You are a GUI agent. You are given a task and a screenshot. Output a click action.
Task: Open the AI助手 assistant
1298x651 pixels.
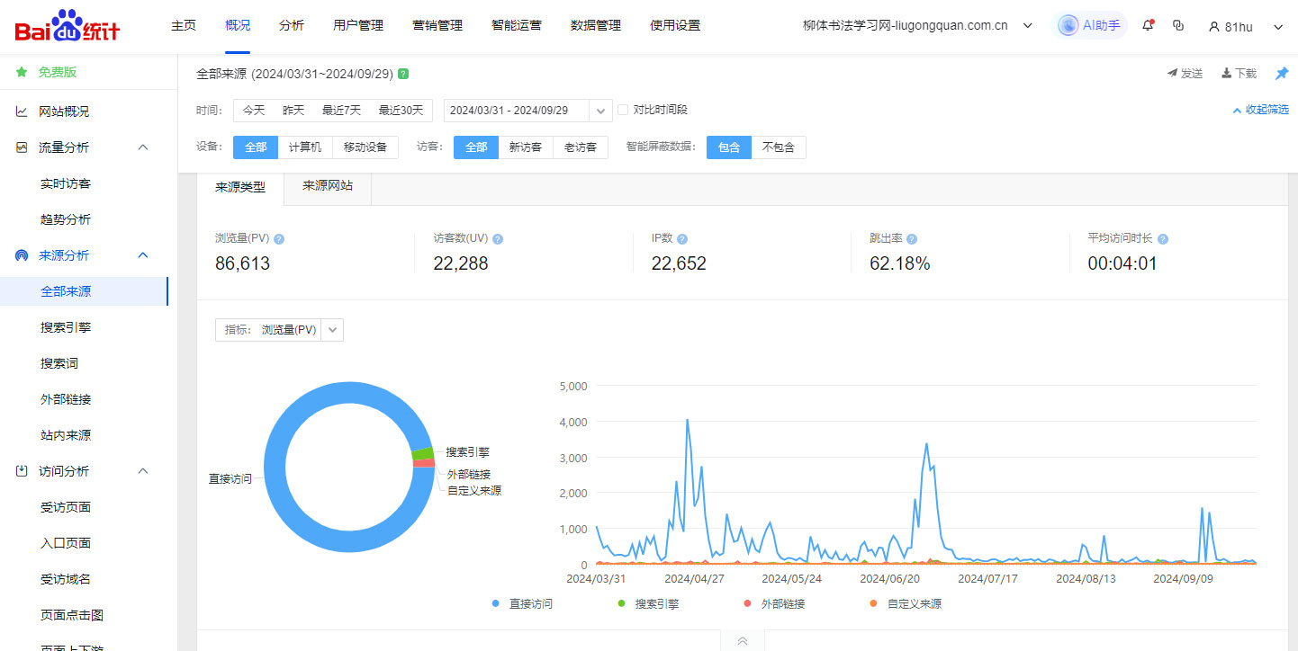pos(1089,26)
